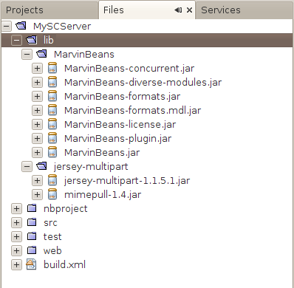This screenshot has height=288, width=294.
Task: Expand mimepull-1.4.jar node
Action: click(37, 195)
